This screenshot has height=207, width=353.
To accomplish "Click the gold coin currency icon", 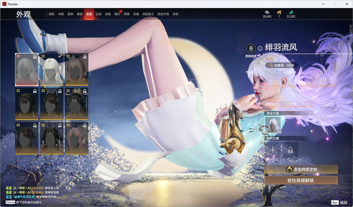I will [267, 12].
